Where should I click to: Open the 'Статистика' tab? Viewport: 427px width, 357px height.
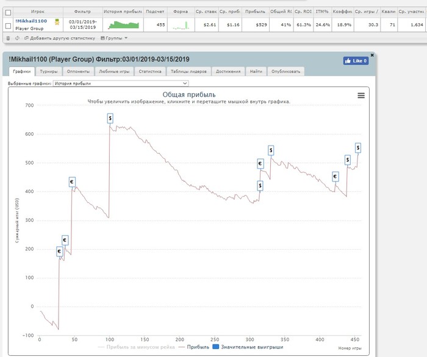pos(149,71)
